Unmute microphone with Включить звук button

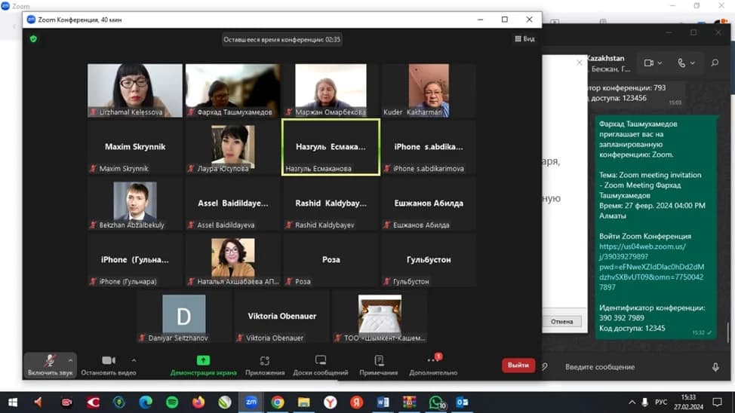pyautogui.click(x=50, y=365)
